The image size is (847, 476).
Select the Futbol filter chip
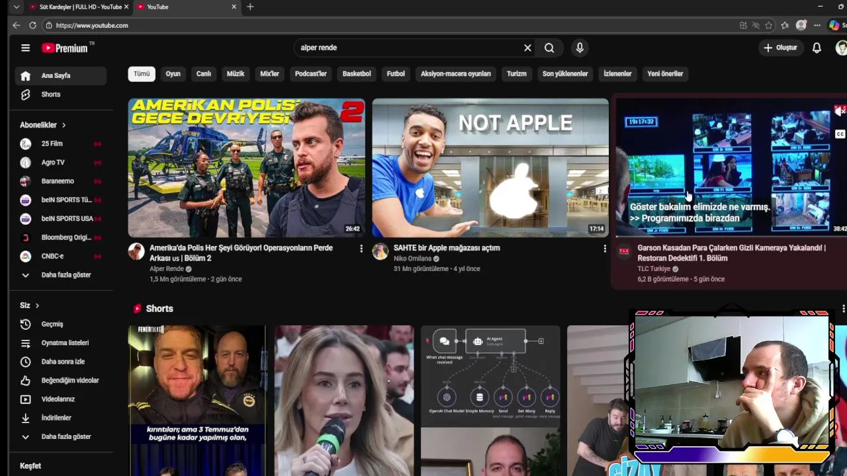[x=396, y=73]
